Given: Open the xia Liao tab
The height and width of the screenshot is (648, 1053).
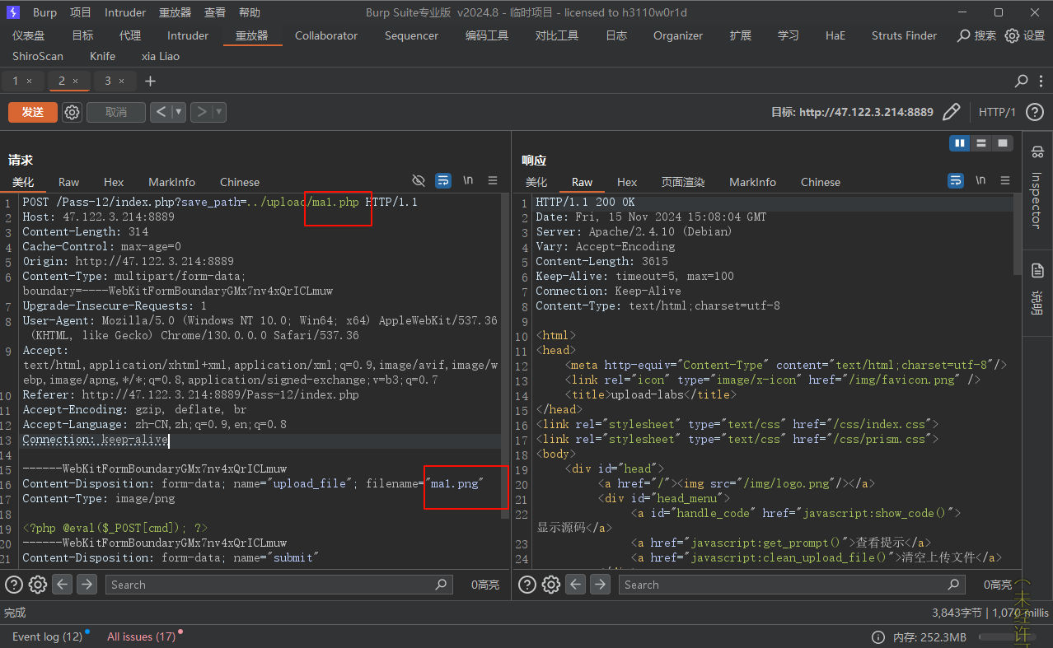Looking at the screenshot, I should (x=160, y=56).
